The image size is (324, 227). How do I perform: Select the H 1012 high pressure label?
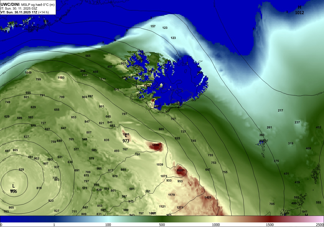(299, 10)
